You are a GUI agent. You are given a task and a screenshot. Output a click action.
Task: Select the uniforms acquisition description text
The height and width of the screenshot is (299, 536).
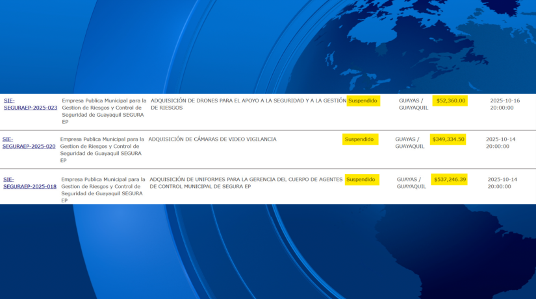[246, 183]
